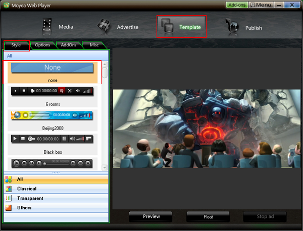Click the scroll down arrow in skin list
Viewport: 303px width, 231px height.
105,167
